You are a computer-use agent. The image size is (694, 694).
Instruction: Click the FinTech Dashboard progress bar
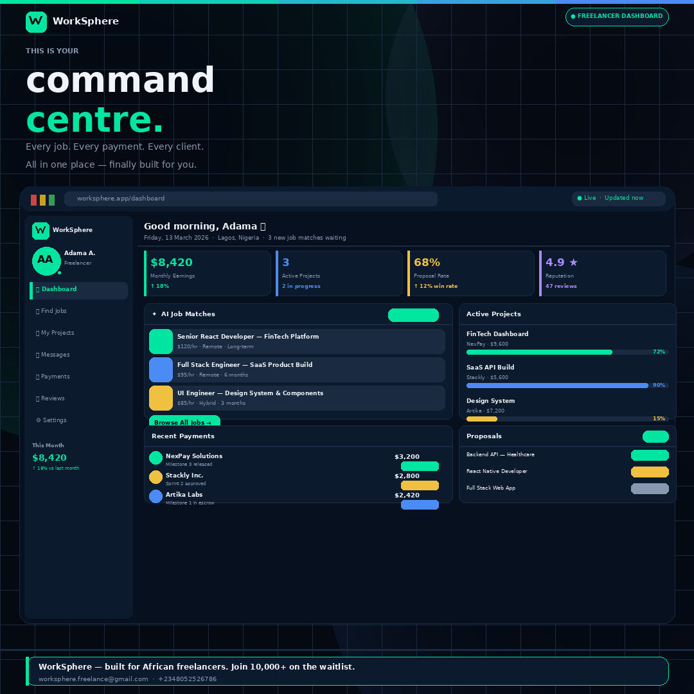click(567, 352)
